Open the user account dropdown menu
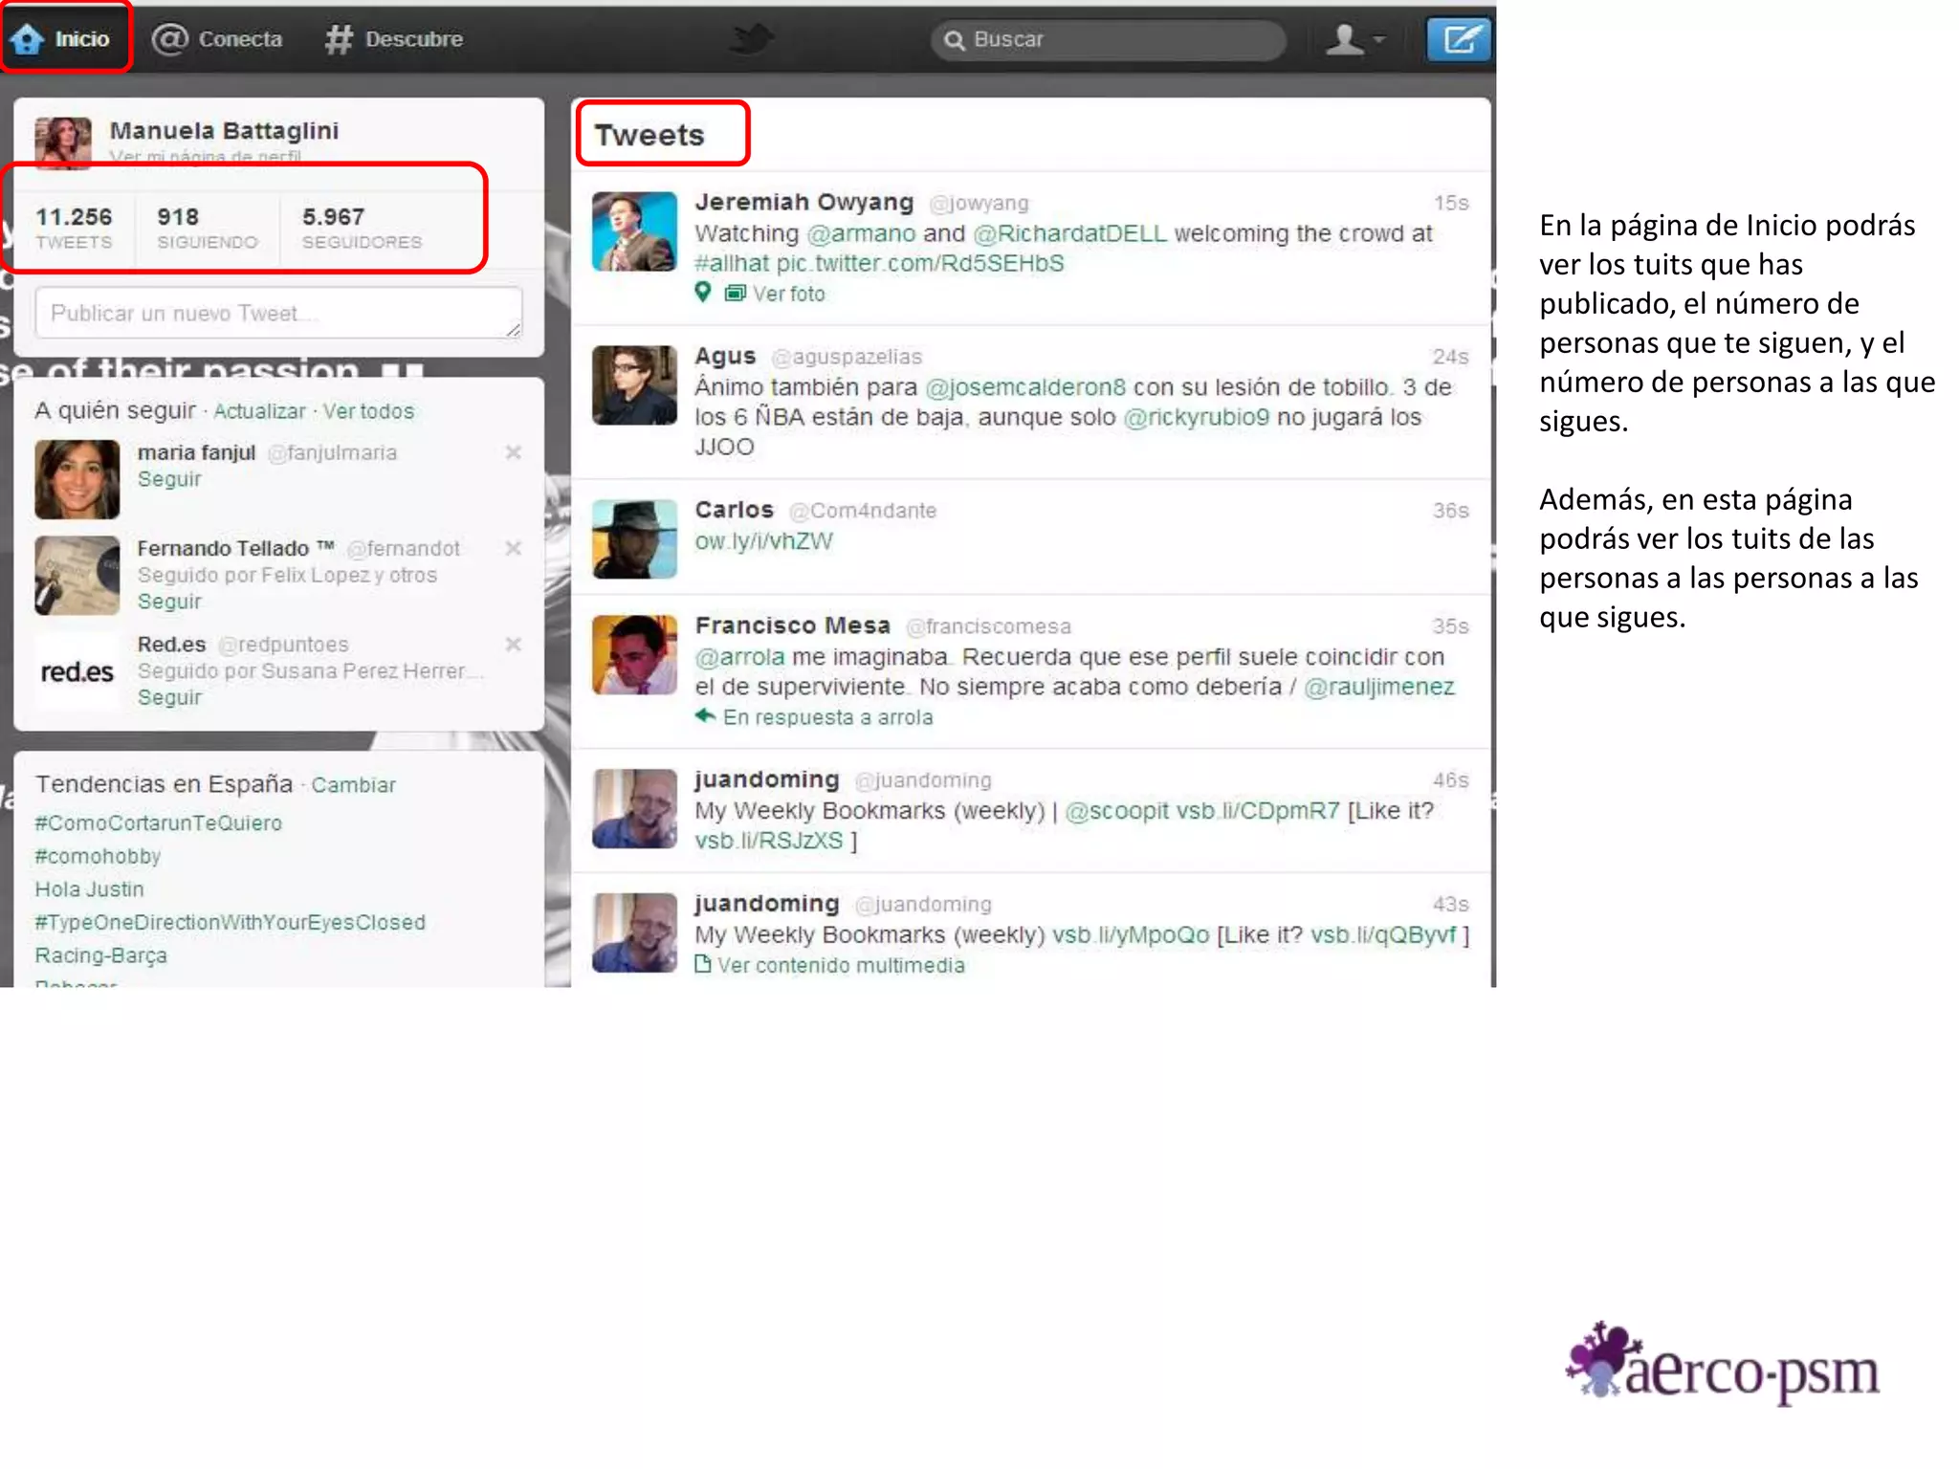The height and width of the screenshot is (1469, 1959). click(1354, 40)
